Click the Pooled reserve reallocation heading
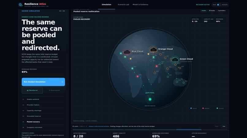The height and width of the screenshot is (138, 247). 86,12
